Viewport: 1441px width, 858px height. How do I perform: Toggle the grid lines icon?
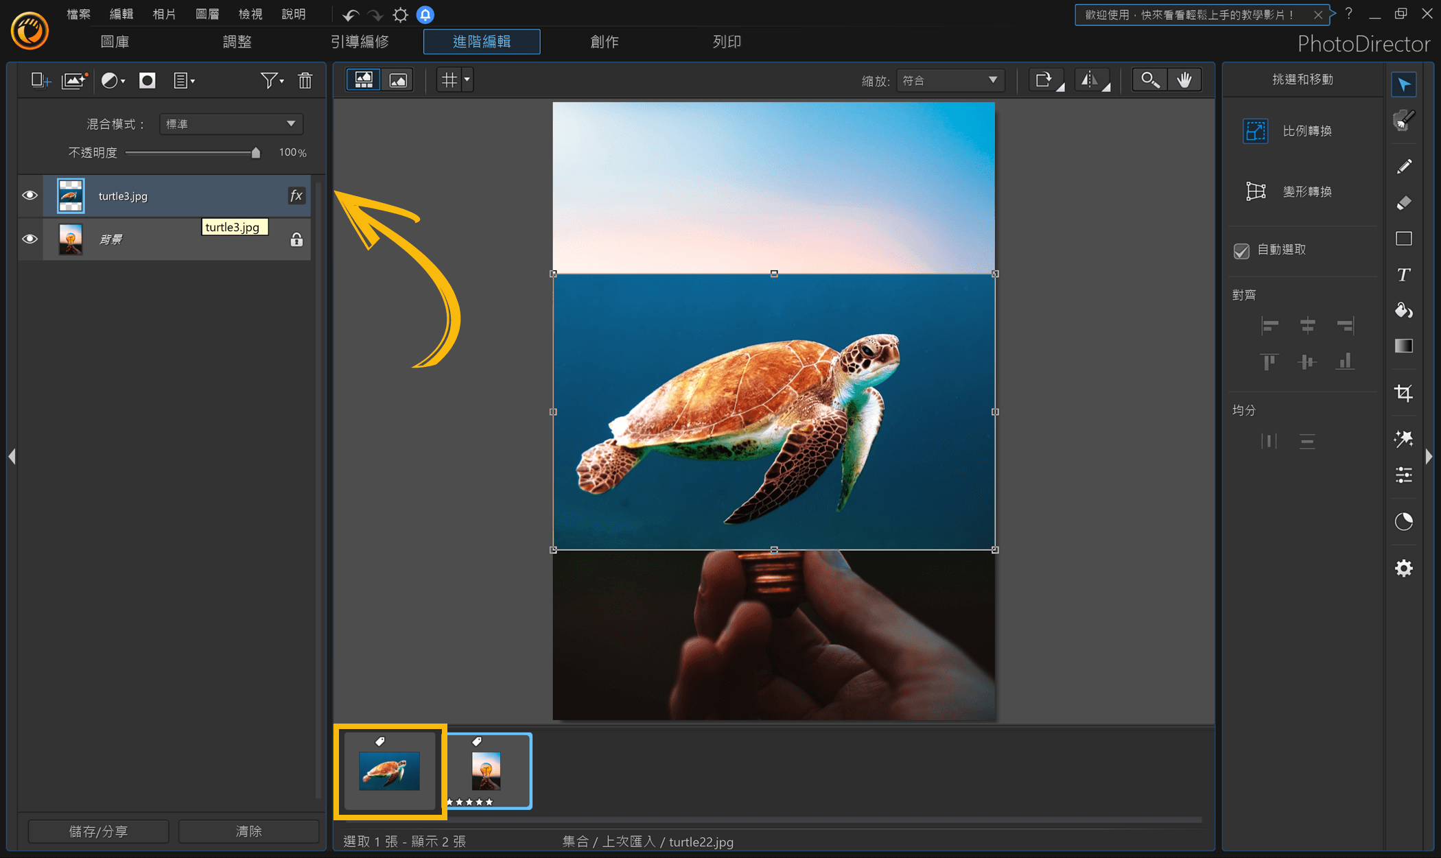(x=449, y=80)
